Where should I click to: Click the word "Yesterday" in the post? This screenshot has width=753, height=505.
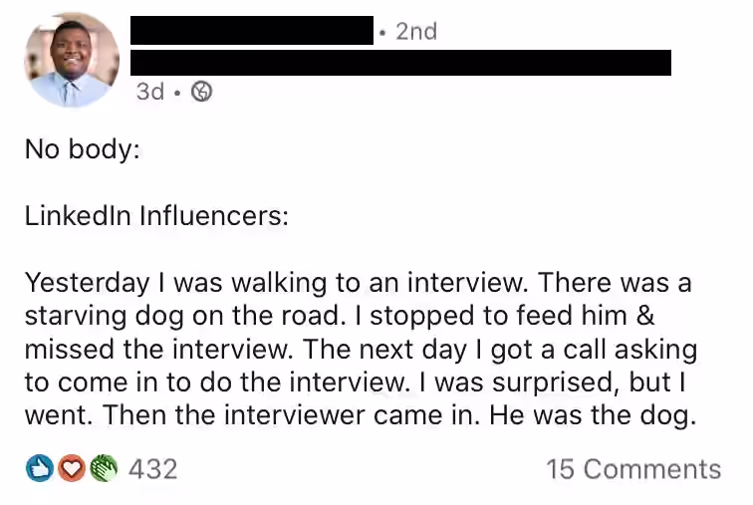pyautogui.click(x=87, y=283)
